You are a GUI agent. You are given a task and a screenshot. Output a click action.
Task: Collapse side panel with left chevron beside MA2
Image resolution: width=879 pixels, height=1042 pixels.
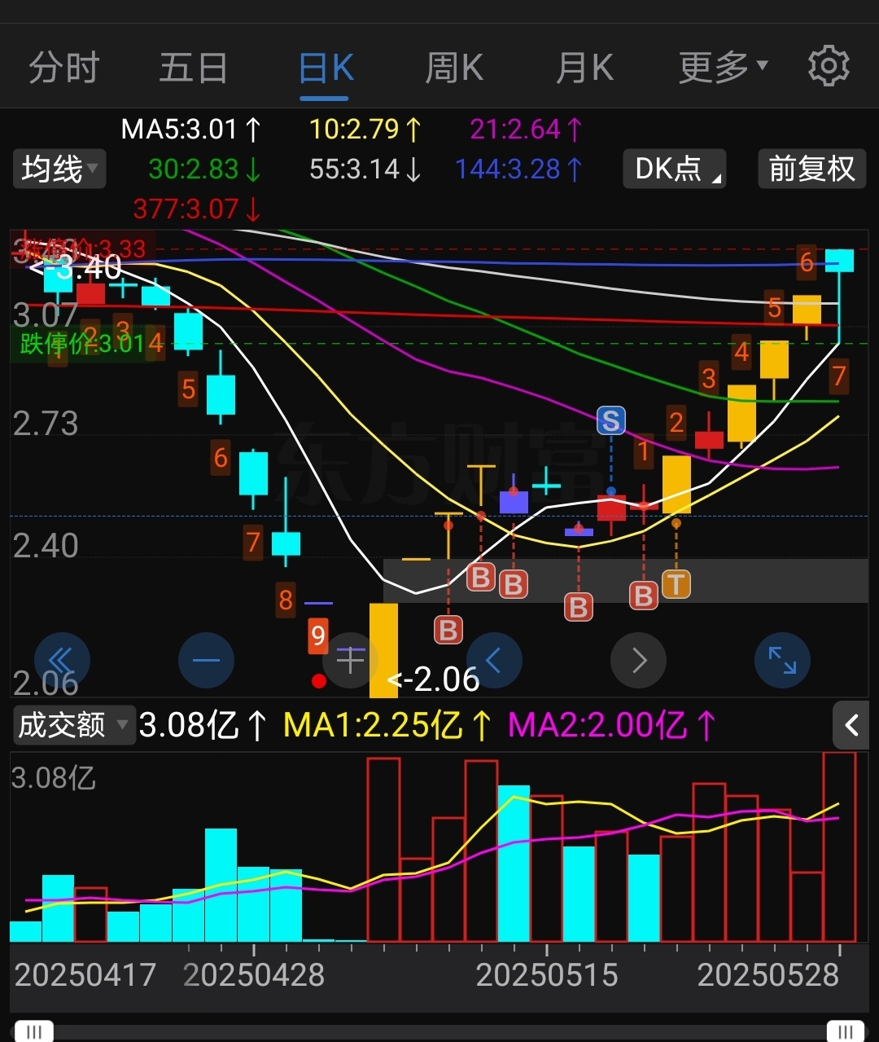click(x=851, y=725)
